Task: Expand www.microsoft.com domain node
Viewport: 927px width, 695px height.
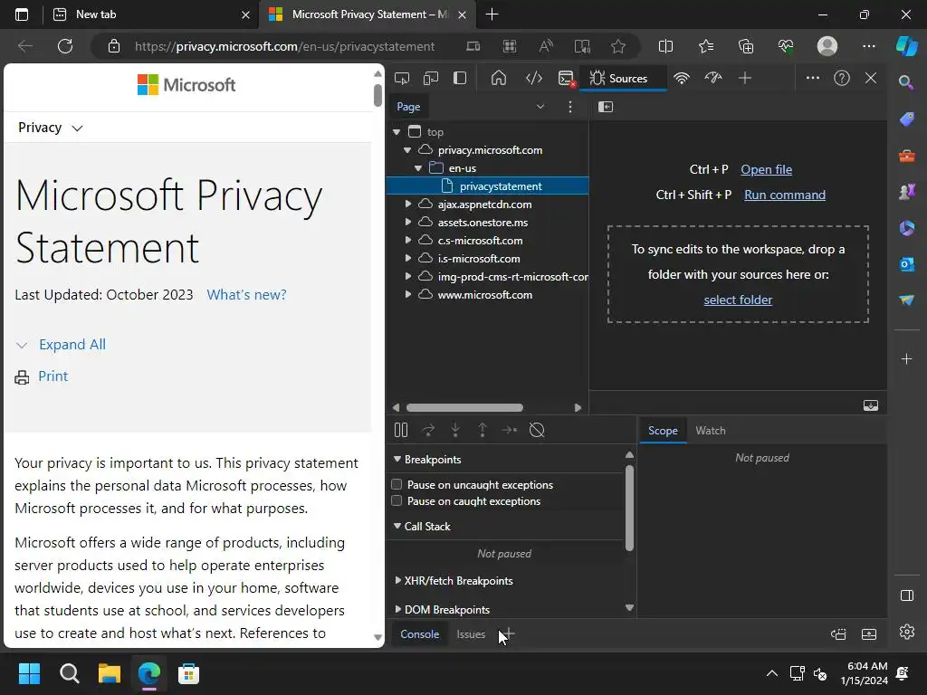Action: (408, 295)
